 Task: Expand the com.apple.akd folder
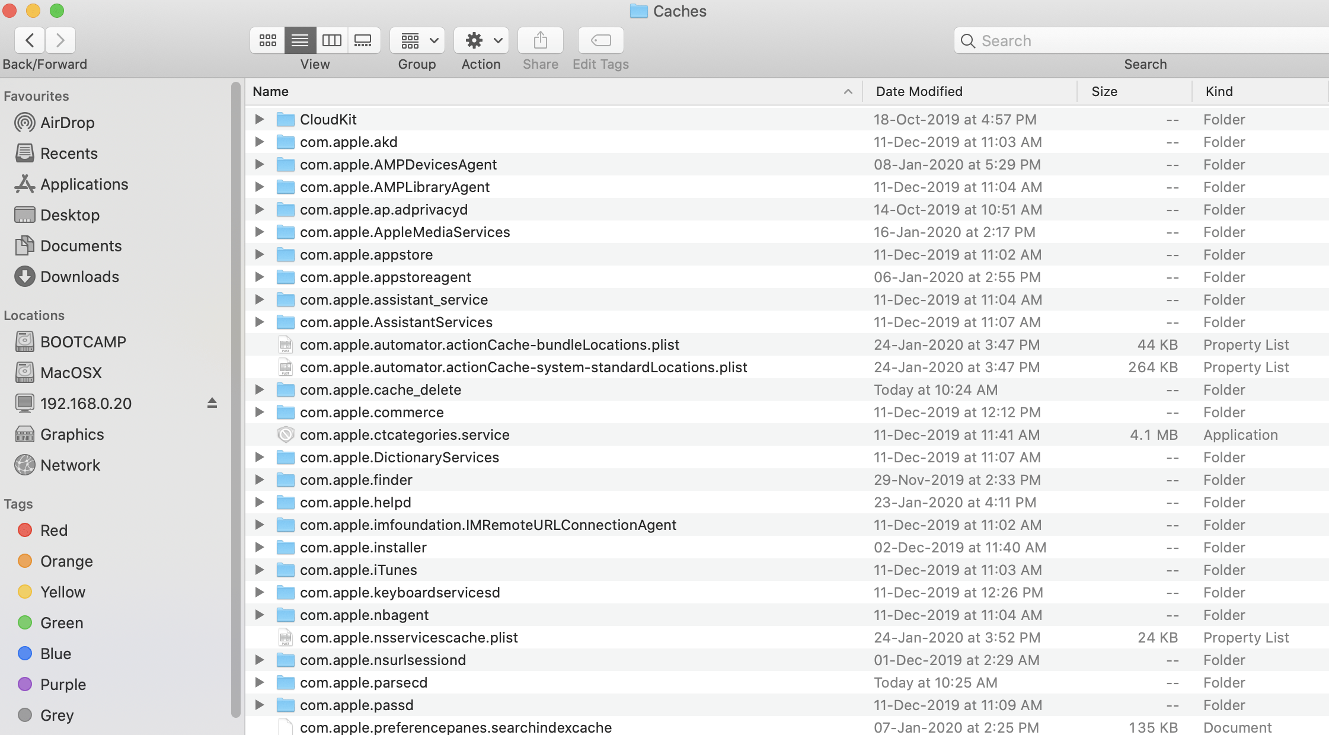(x=259, y=142)
